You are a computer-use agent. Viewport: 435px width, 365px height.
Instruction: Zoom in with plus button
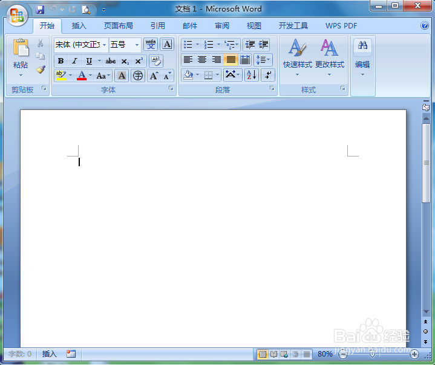coord(414,354)
